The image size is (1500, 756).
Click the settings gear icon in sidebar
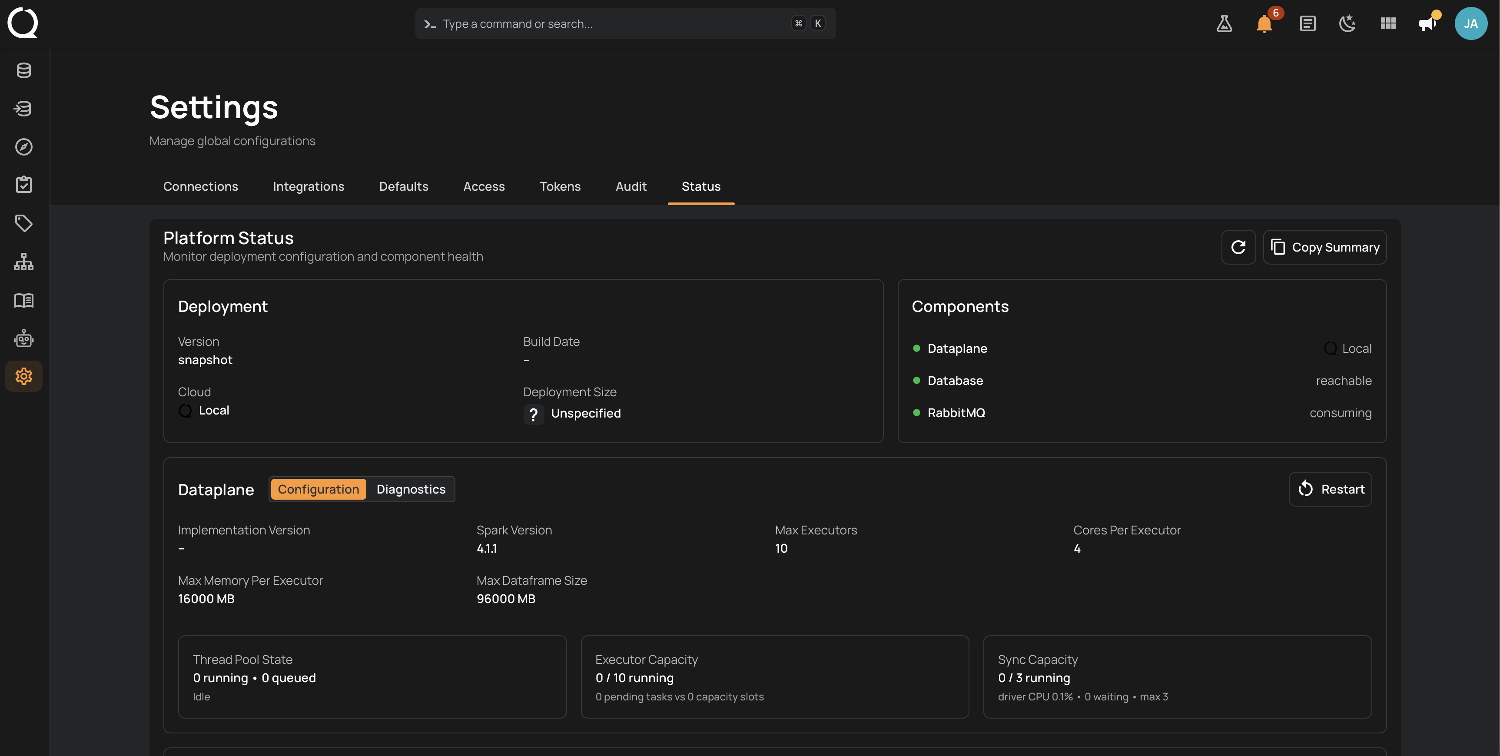click(x=24, y=376)
